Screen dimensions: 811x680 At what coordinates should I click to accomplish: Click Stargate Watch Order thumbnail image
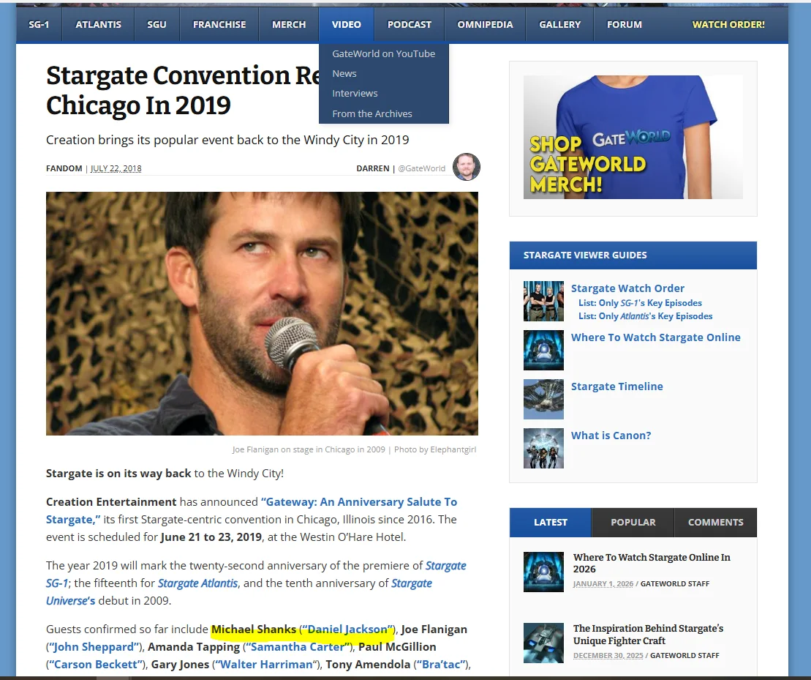[543, 301]
